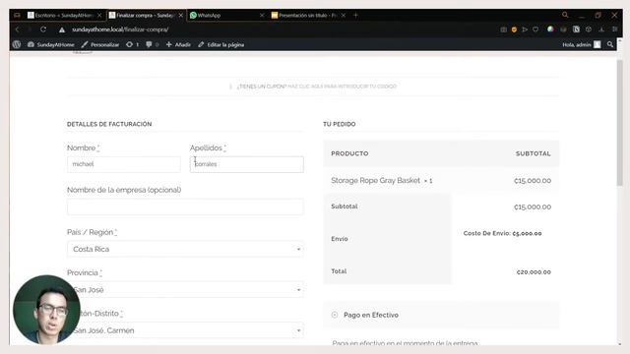Click the total amount ₡20,000.00
Viewport: 630px width, 354px height.
[534, 272]
